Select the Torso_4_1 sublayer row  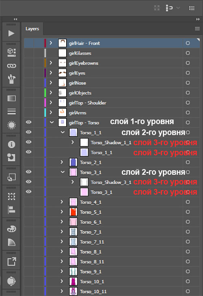tap(112, 202)
